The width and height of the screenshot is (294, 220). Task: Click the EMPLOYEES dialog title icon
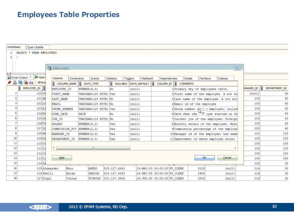pyautogui.click(x=50, y=69)
